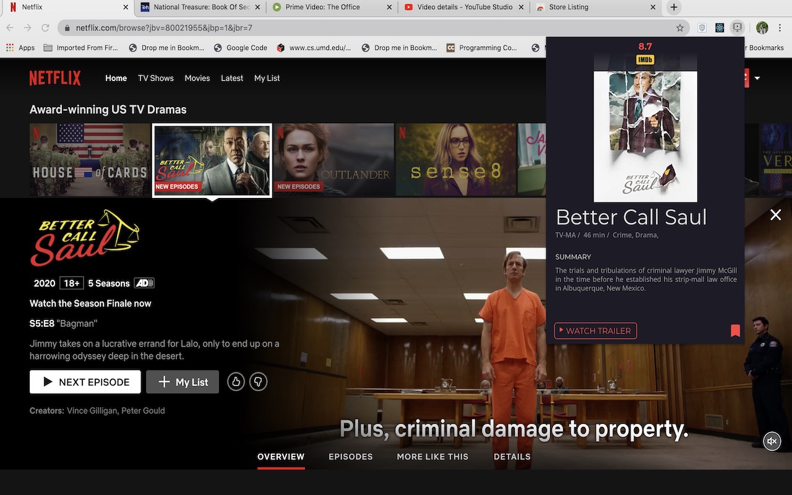The width and height of the screenshot is (792, 495).
Task: Open Google Code bookmark
Action: 241,48
